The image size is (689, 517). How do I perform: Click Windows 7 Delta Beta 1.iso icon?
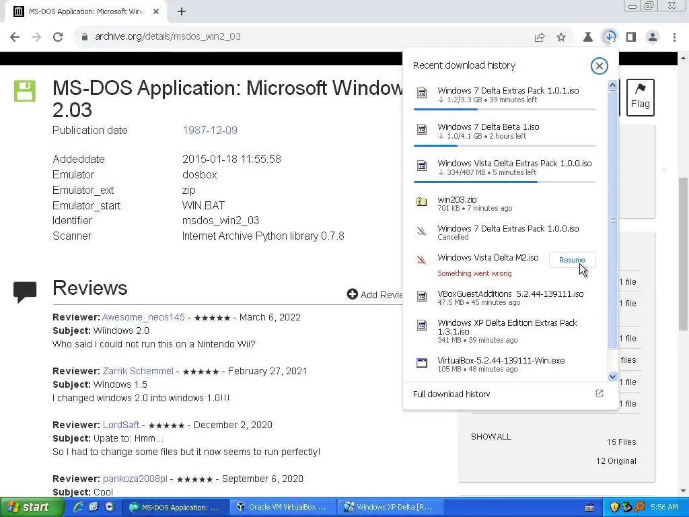[421, 130]
